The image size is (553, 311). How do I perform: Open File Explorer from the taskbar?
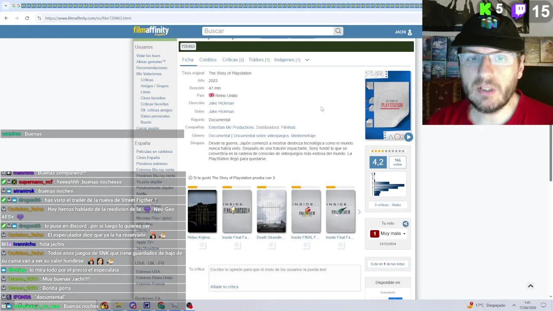pyautogui.click(x=118, y=305)
